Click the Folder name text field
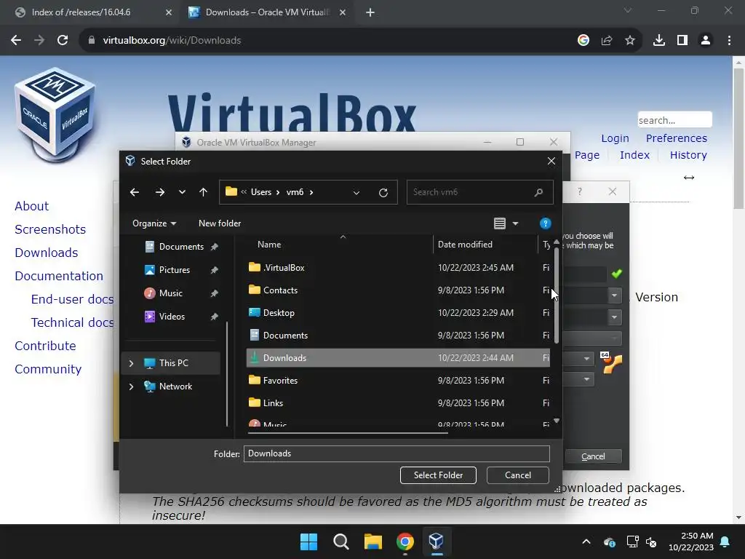745x559 pixels. pyautogui.click(x=397, y=453)
